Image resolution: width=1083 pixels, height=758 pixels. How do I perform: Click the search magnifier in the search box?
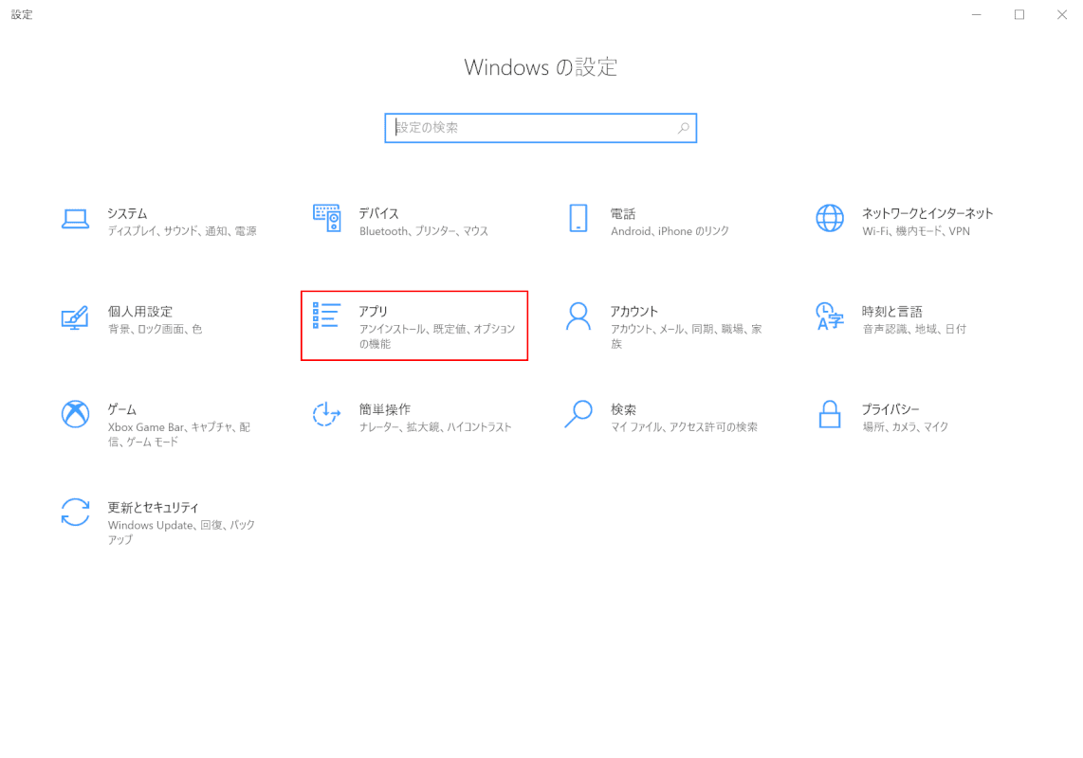683,128
